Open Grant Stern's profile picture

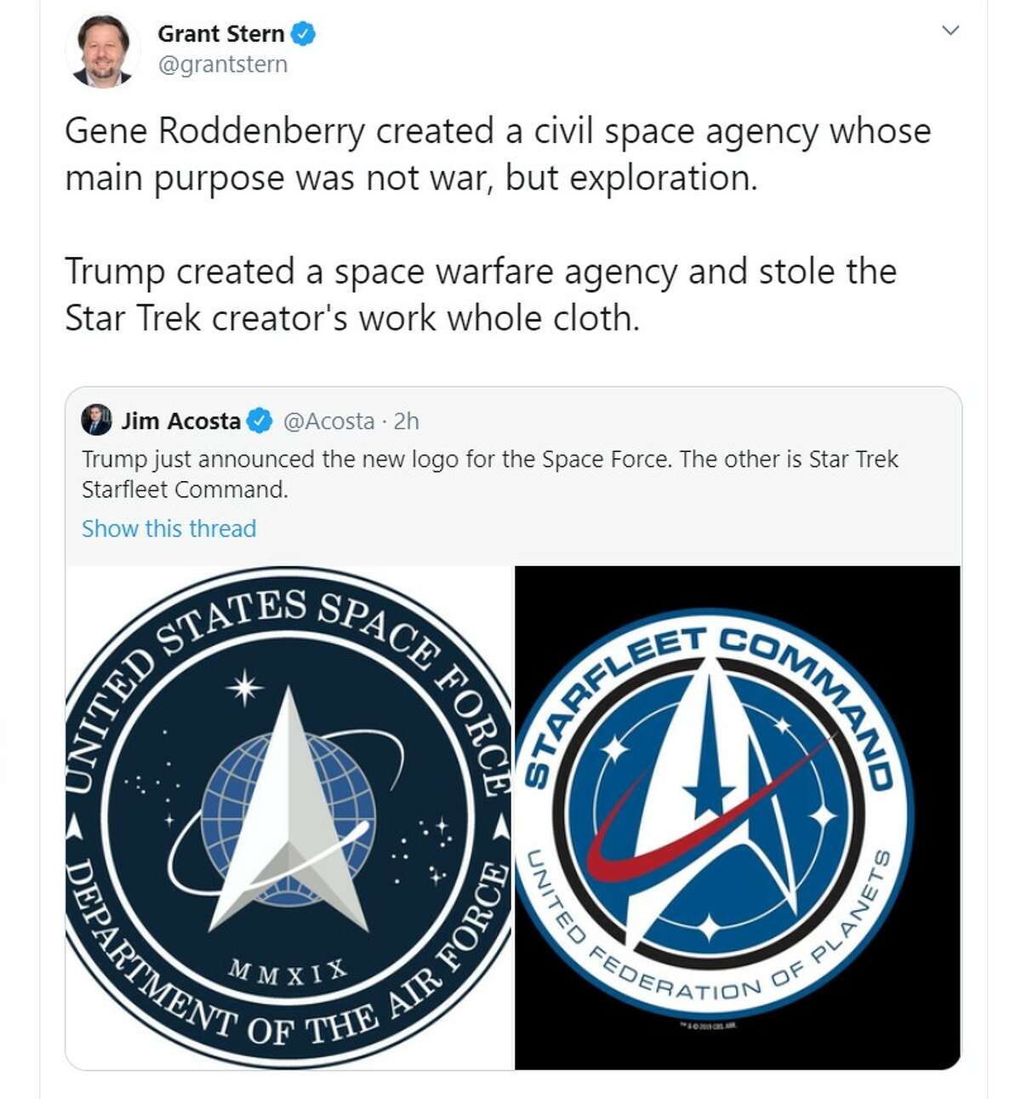pos(103,48)
